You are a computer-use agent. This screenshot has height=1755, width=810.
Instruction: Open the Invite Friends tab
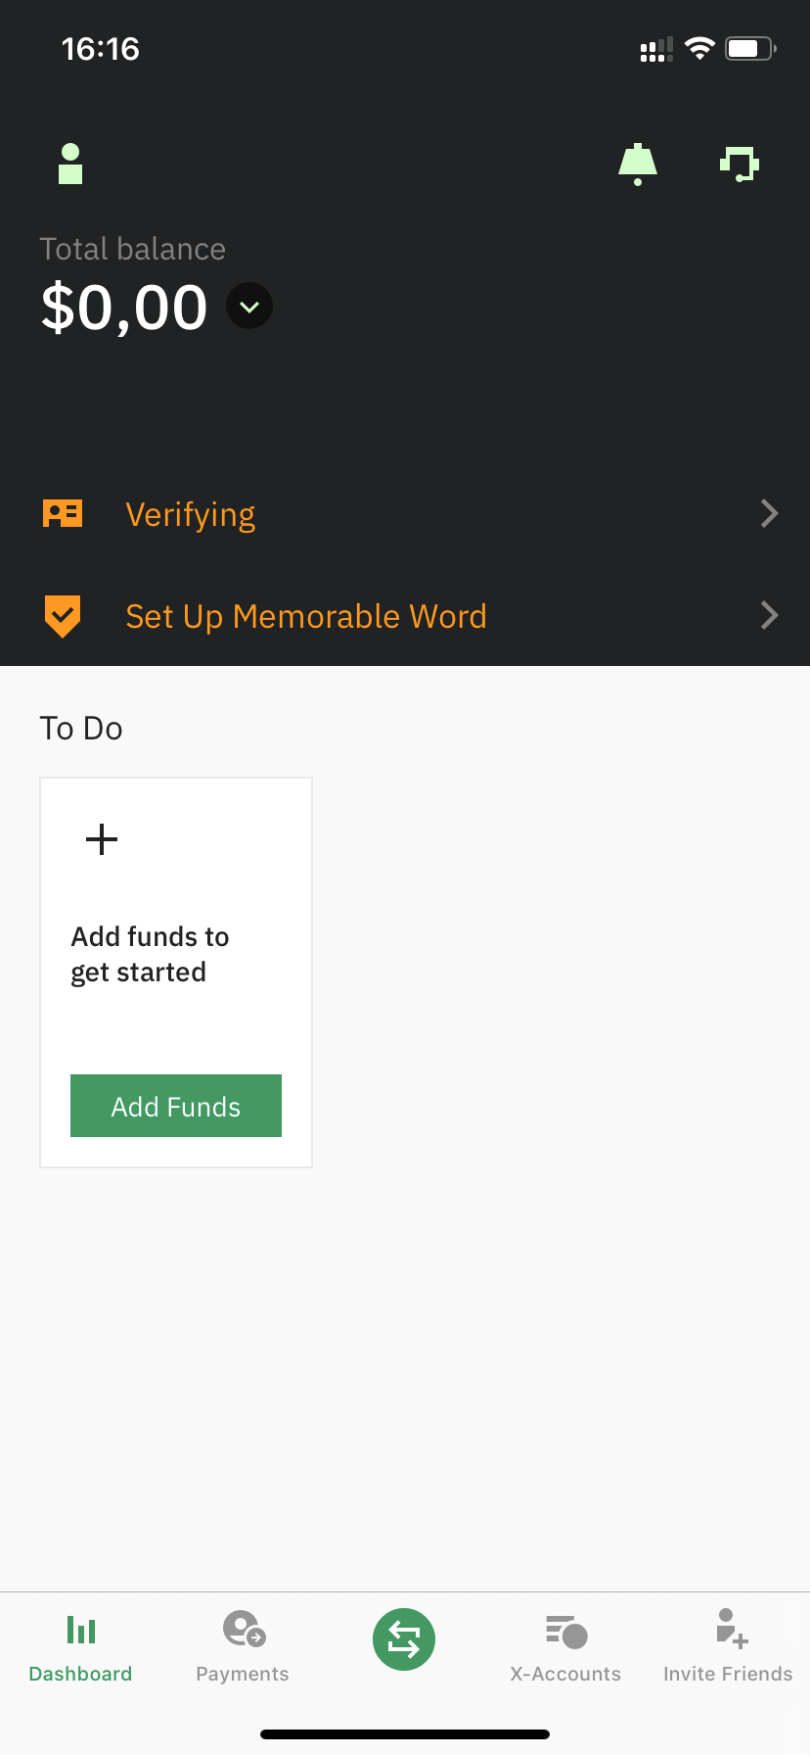(728, 1645)
